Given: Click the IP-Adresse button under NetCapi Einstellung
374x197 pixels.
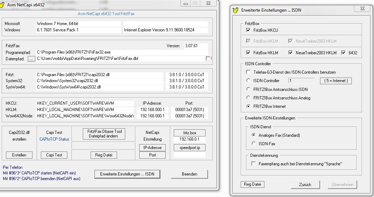Looking at the screenshot, I should point(152,148).
